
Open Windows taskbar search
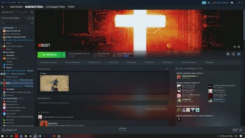click(7, 136)
